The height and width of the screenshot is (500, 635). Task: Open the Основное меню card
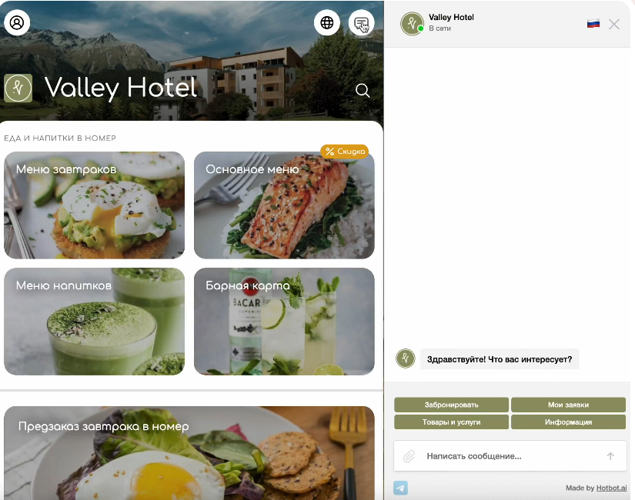coord(284,205)
